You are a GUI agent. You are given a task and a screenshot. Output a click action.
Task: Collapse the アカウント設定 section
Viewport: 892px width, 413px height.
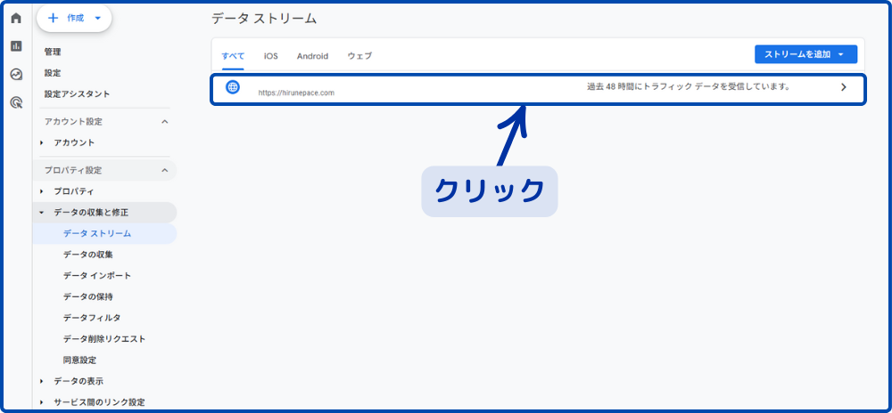point(164,121)
